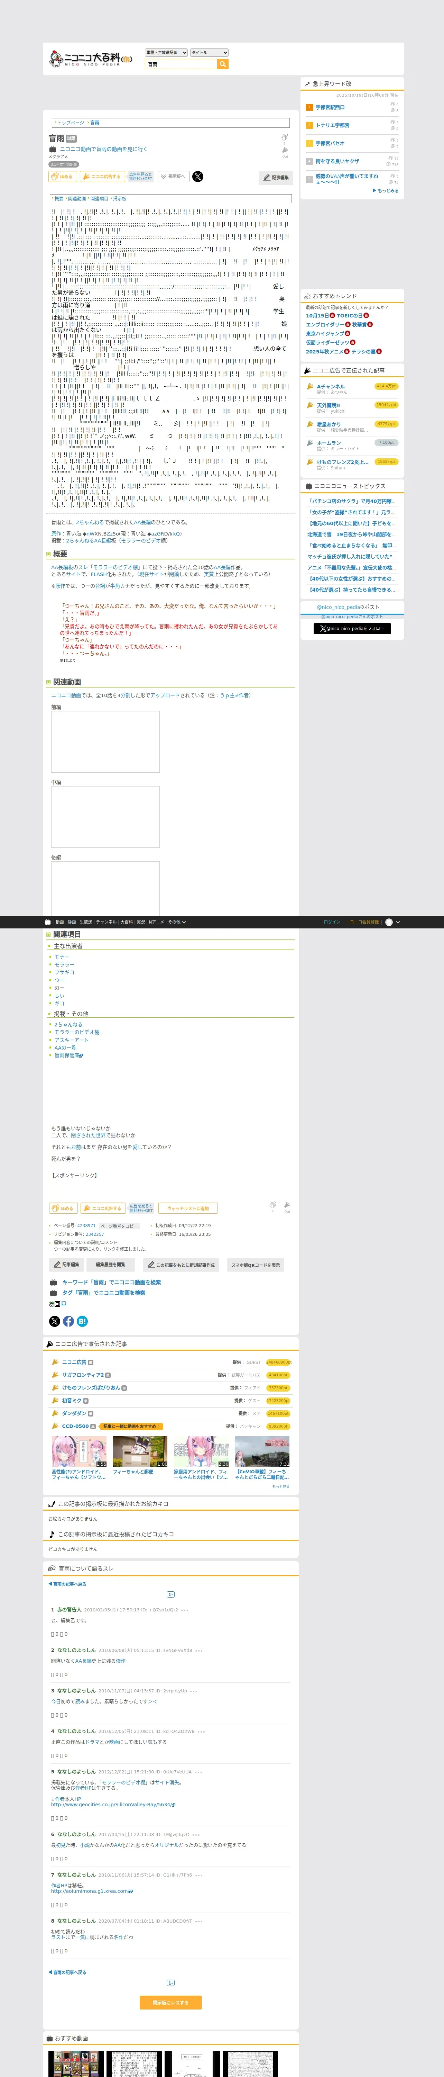Open the タイトル search-target dropdown
This screenshot has width=444, height=2077.
210,52
